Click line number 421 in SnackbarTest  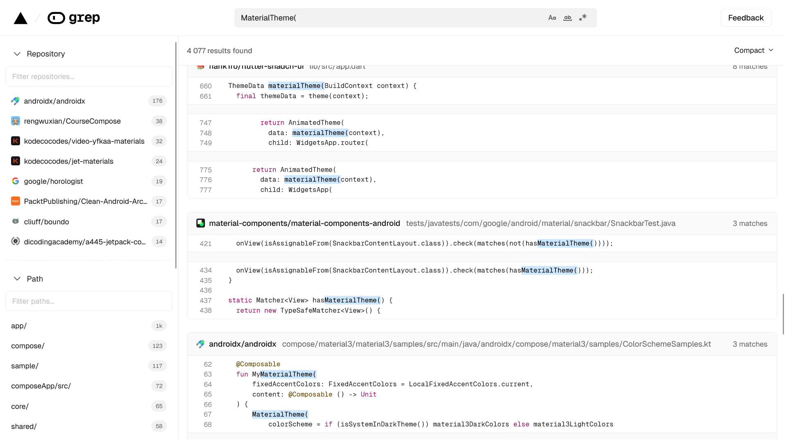206,244
